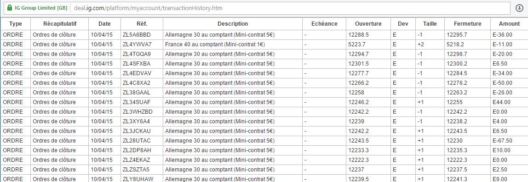Click the green padlock security icon
This screenshot has height=182, width=528.
tap(9, 8)
